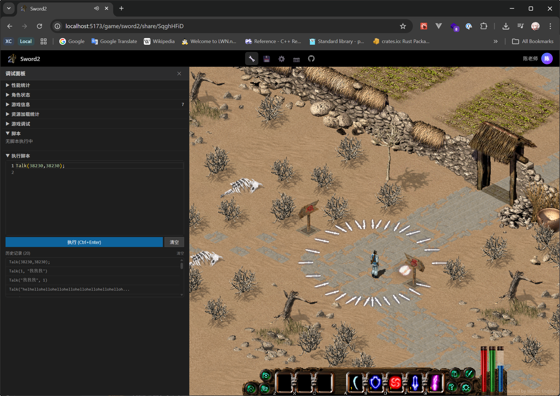560x396 pixels.
Task: Open the 陈 user avatar menu
Action: [547, 59]
